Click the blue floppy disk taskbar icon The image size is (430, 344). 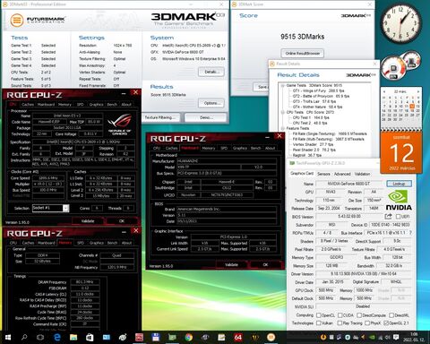156,338
